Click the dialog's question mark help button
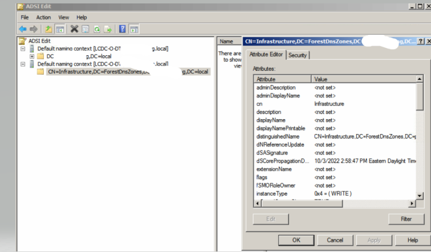 421,41
